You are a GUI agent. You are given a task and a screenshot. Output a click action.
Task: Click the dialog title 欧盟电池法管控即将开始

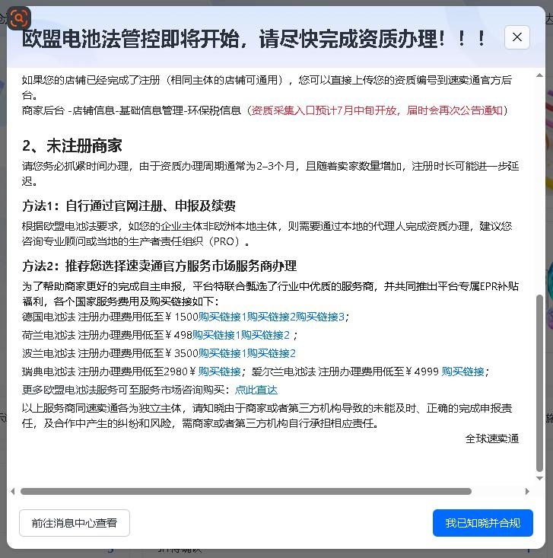131,39
